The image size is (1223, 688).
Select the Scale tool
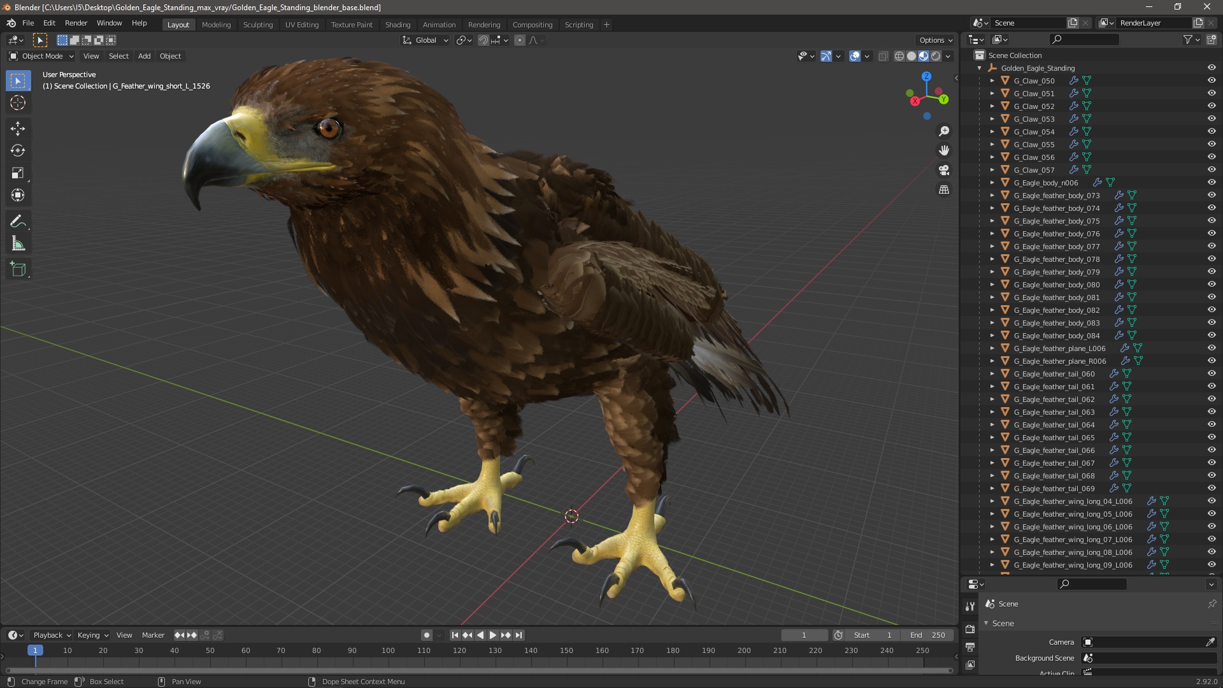[x=18, y=173]
